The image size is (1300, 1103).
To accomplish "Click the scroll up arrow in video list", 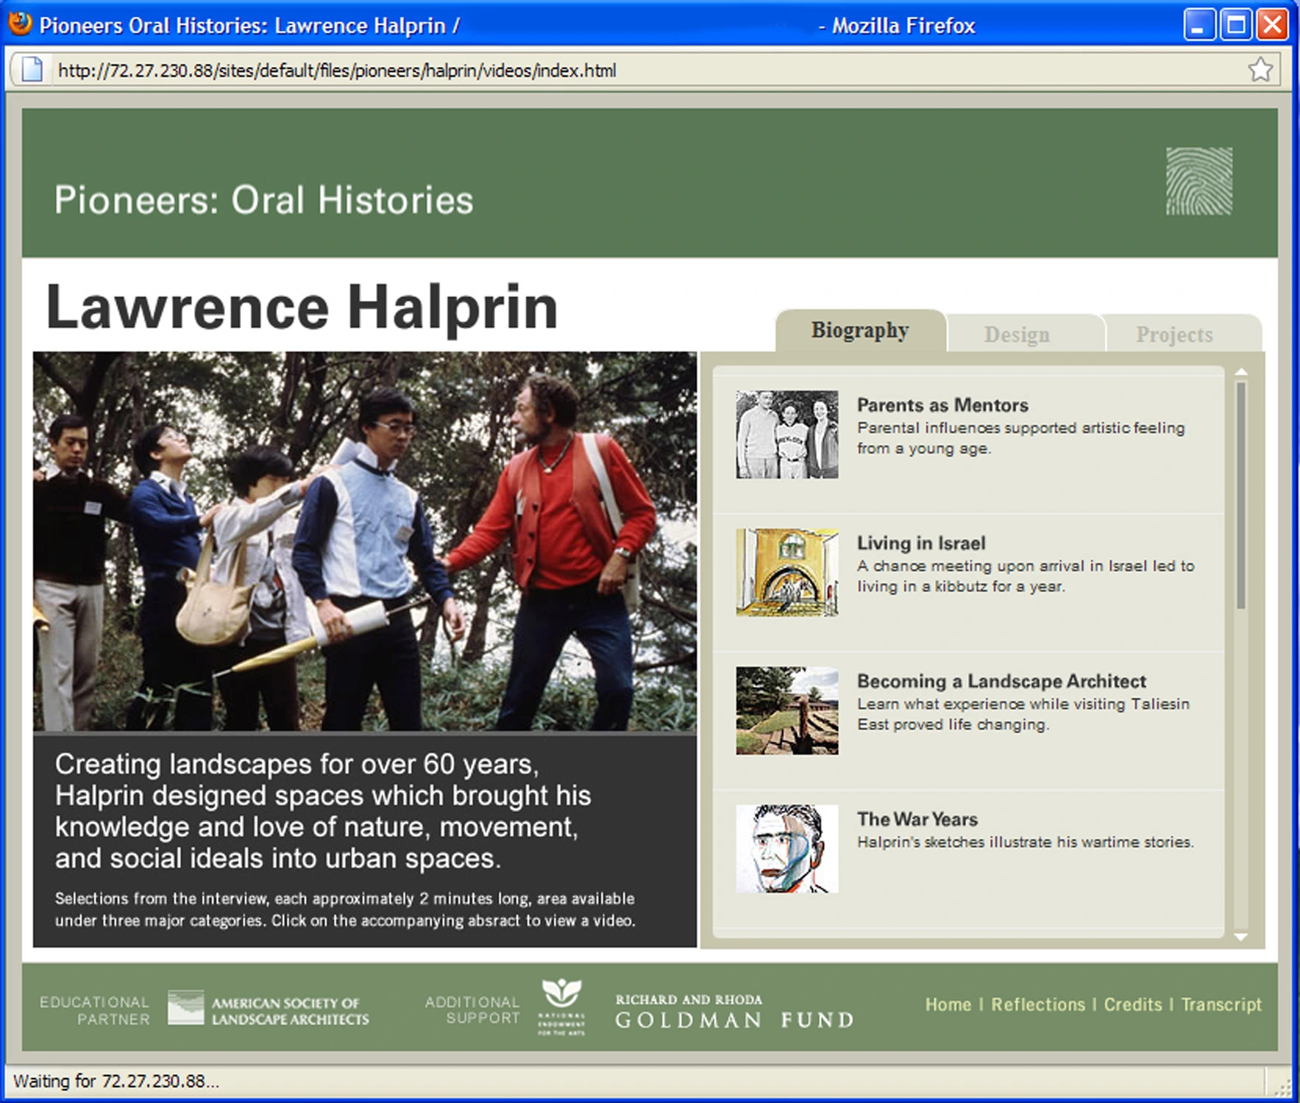I will (1241, 372).
